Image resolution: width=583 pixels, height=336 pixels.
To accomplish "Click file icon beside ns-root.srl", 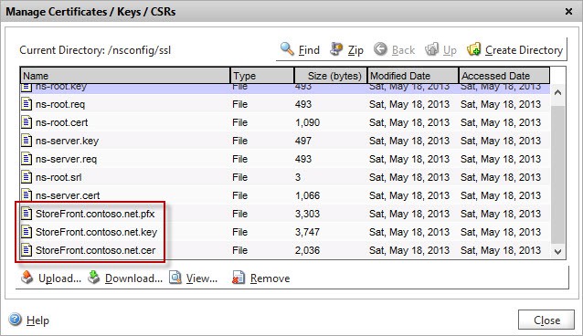I will click(26, 176).
